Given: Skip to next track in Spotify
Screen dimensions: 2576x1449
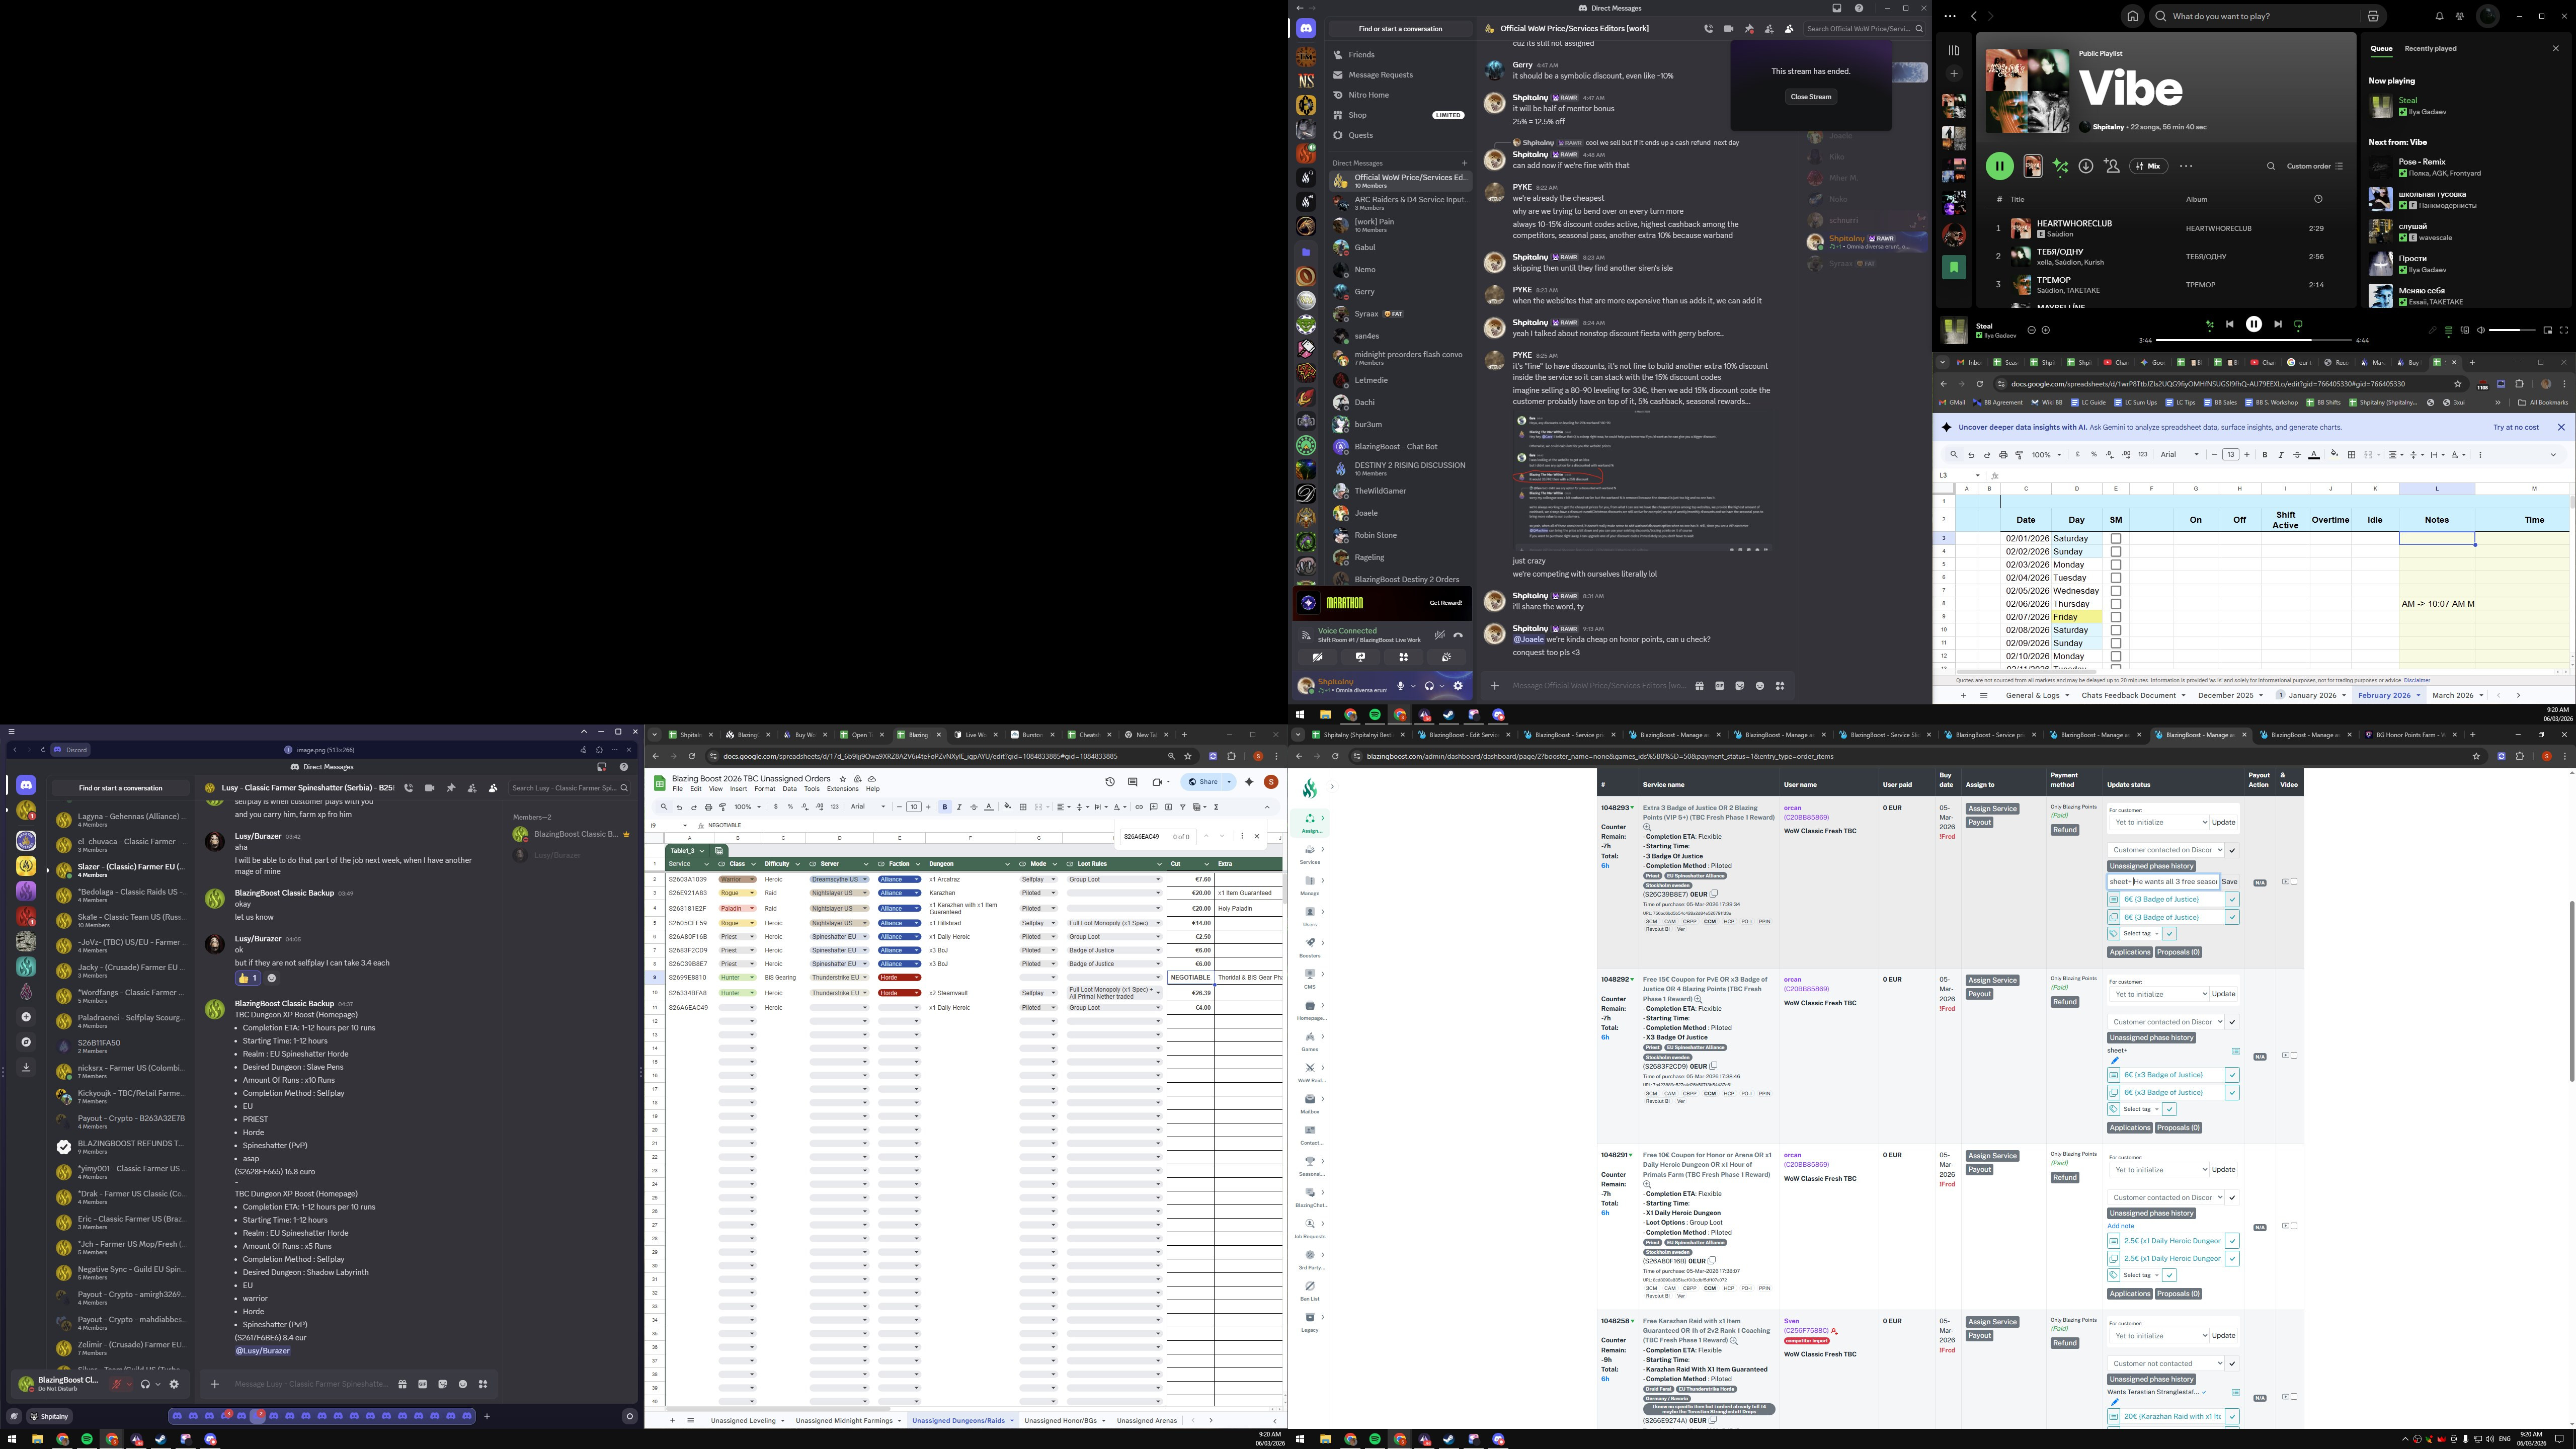Looking at the screenshot, I should click(2278, 324).
